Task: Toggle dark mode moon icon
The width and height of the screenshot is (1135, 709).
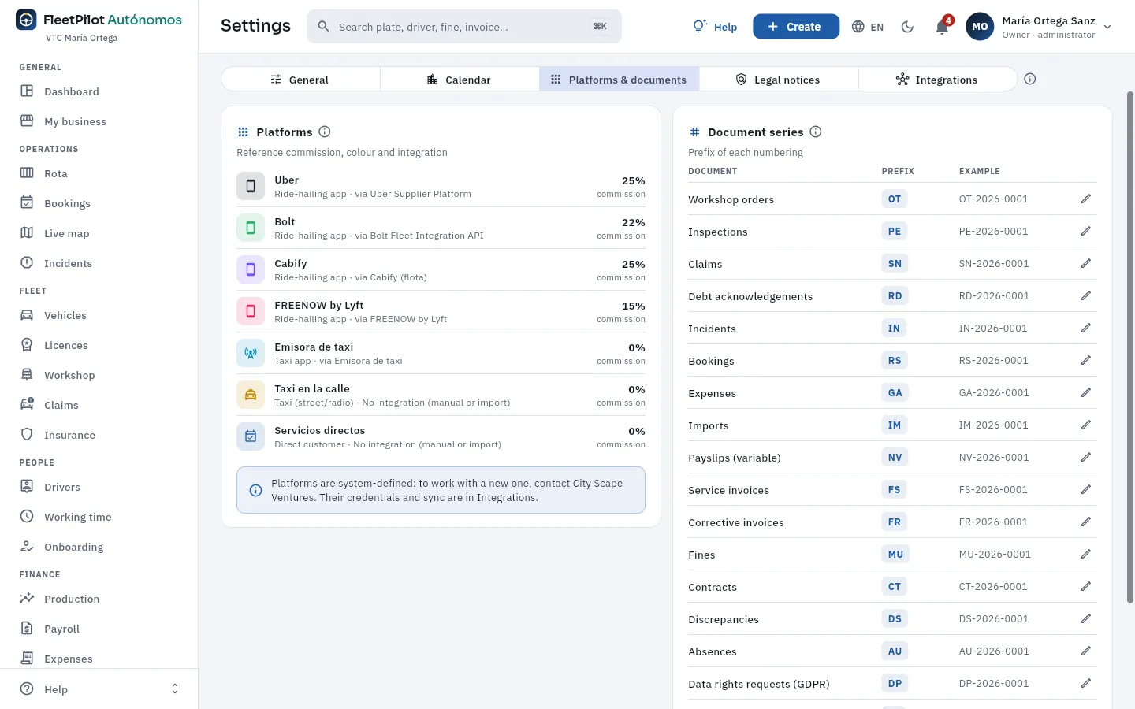Action: [x=907, y=27]
